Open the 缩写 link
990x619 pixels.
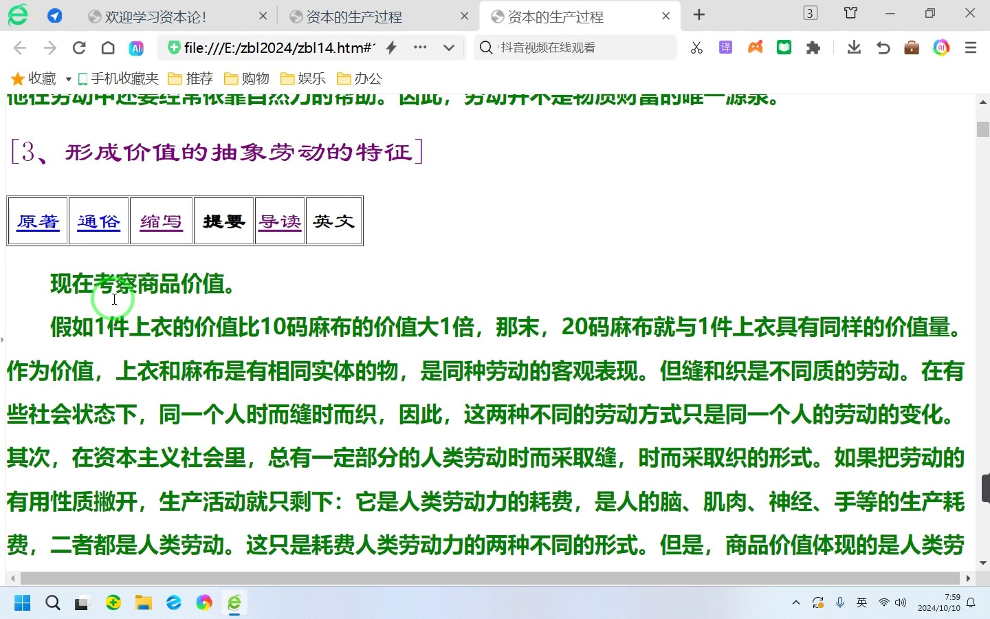[x=161, y=221]
